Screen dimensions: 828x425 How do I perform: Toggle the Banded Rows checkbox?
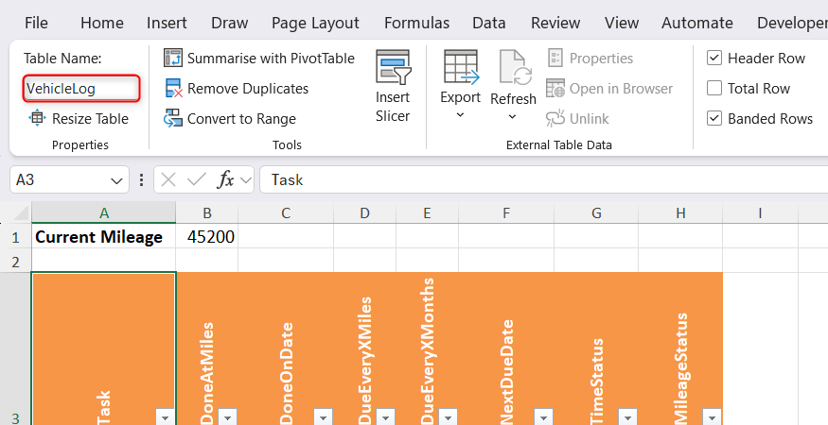(x=713, y=118)
